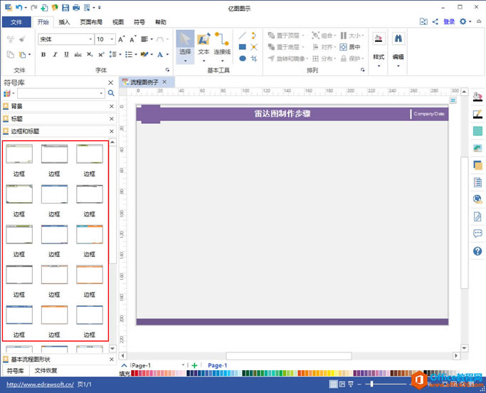The width and height of the screenshot is (486, 393).
Task: Collapse the 边框和标题 library section
Action: tap(111, 131)
